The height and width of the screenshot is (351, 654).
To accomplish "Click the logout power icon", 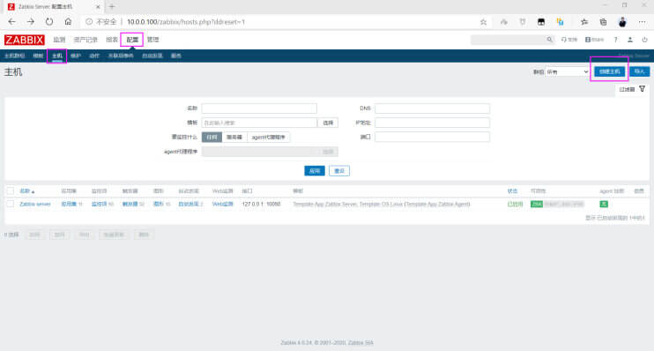I will coord(644,40).
